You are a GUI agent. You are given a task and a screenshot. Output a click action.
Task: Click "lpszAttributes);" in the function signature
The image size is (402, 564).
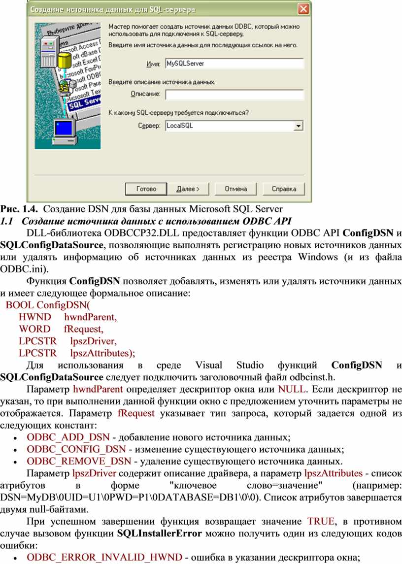point(102,353)
